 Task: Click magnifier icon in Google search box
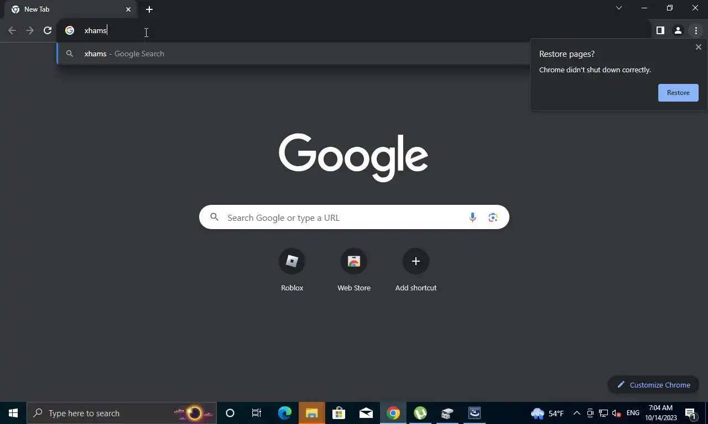pyautogui.click(x=215, y=218)
